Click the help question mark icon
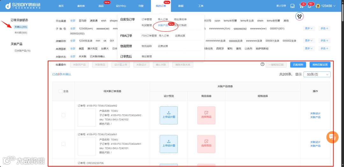This screenshot has height=167, width=344. [x=262, y=64]
